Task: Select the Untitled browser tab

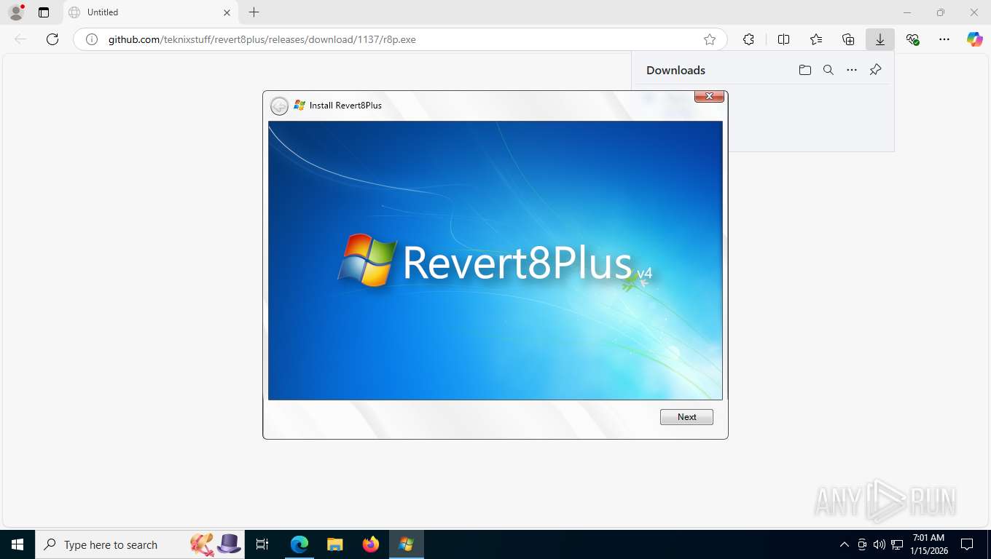Action: click(x=149, y=12)
